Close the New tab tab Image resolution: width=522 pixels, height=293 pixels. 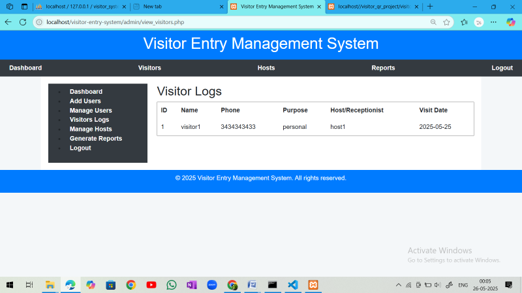[221, 7]
